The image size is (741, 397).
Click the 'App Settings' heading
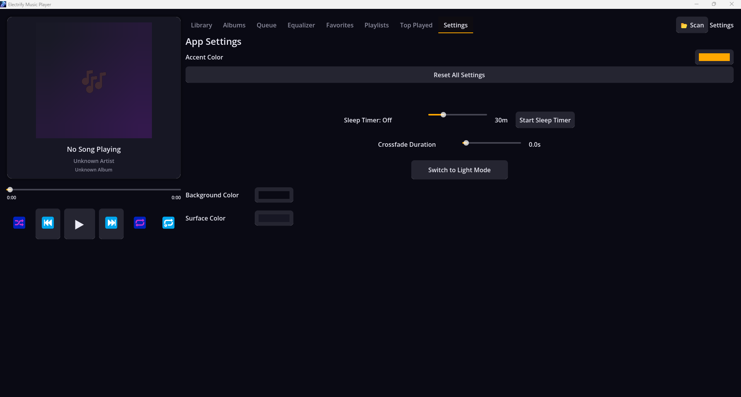coord(213,42)
